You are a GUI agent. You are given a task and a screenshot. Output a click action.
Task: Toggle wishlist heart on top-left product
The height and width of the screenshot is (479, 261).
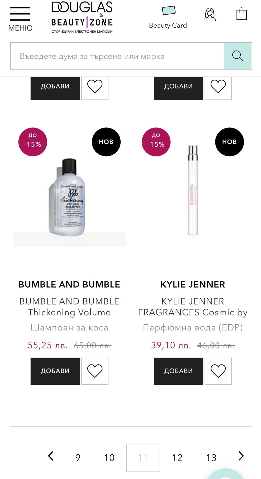[x=95, y=87]
